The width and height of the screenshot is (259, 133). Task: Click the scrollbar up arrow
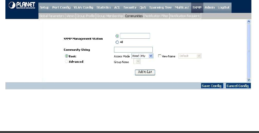pyautogui.click(x=248, y=22)
